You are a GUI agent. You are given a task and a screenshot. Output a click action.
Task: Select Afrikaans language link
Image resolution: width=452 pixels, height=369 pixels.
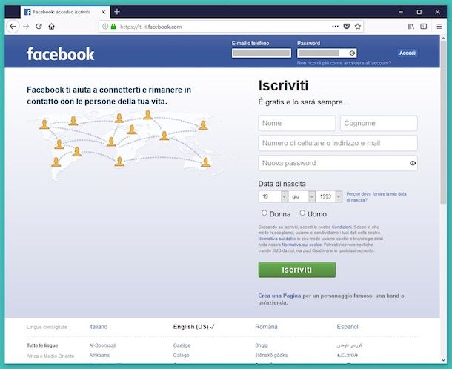tap(99, 355)
